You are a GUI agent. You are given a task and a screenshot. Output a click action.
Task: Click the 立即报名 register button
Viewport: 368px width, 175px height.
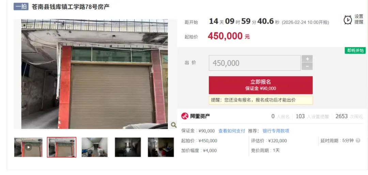click(261, 85)
